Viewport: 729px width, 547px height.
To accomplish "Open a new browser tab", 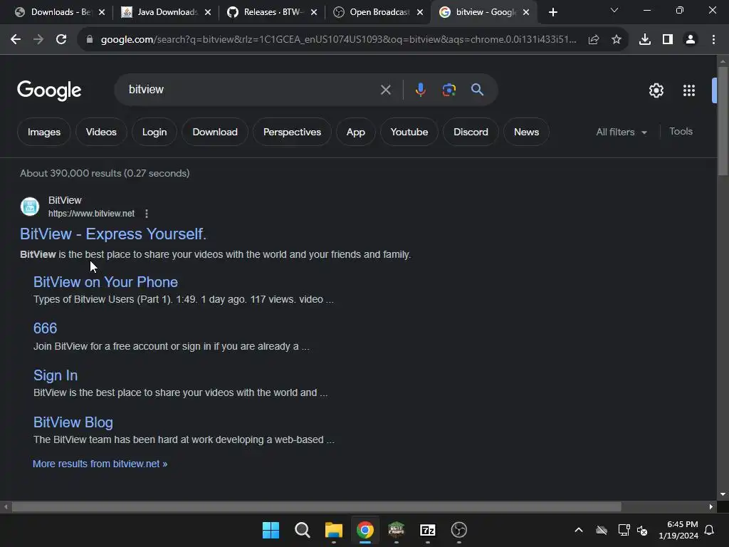I will pos(552,12).
